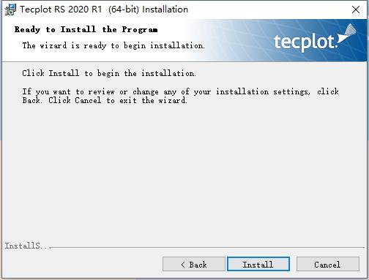This screenshot has height=280, width=369.
Task: Click 'Click Install to begin' instruction line
Action: (x=109, y=73)
